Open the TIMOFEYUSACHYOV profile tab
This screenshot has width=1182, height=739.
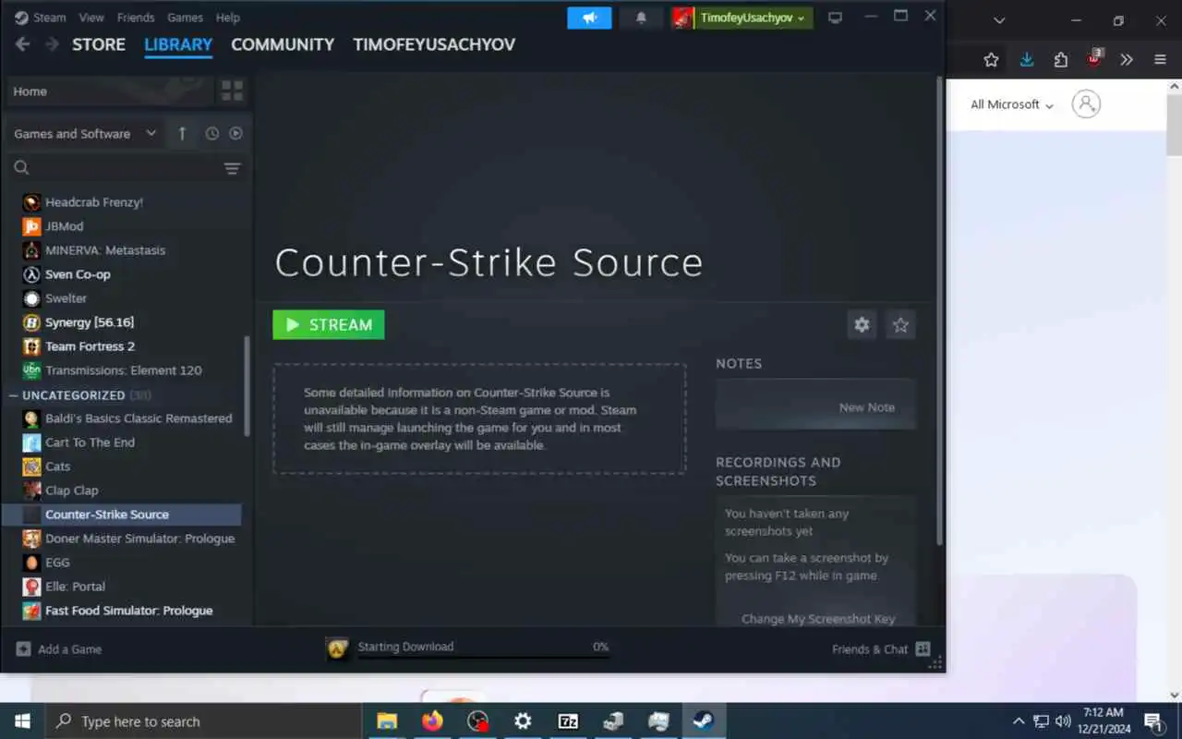tap(434, 44)
